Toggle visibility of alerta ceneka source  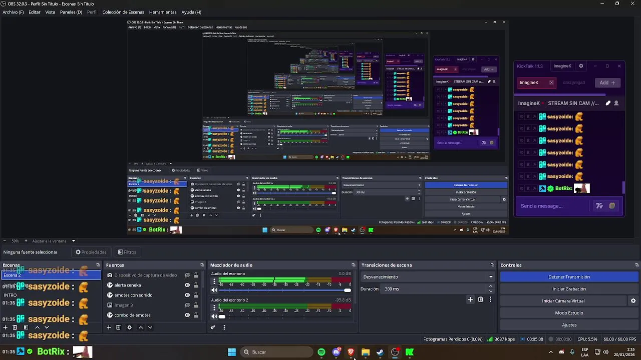click(187, 285)
